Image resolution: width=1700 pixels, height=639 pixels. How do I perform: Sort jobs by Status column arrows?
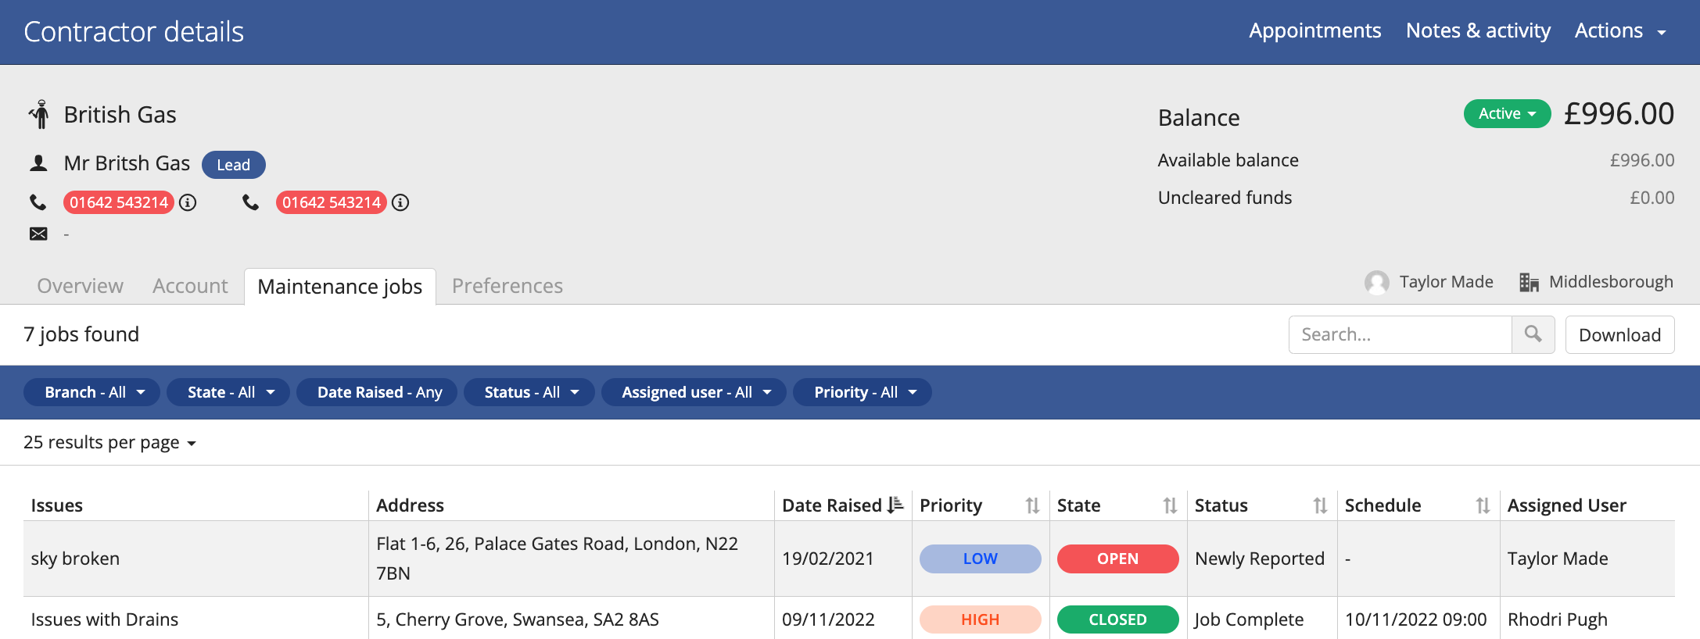pyautogui.click(x=1320, y=506)
